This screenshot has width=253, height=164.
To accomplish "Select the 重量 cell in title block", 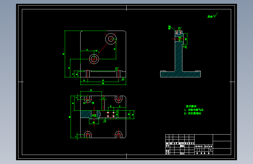I will click(206, 146).
